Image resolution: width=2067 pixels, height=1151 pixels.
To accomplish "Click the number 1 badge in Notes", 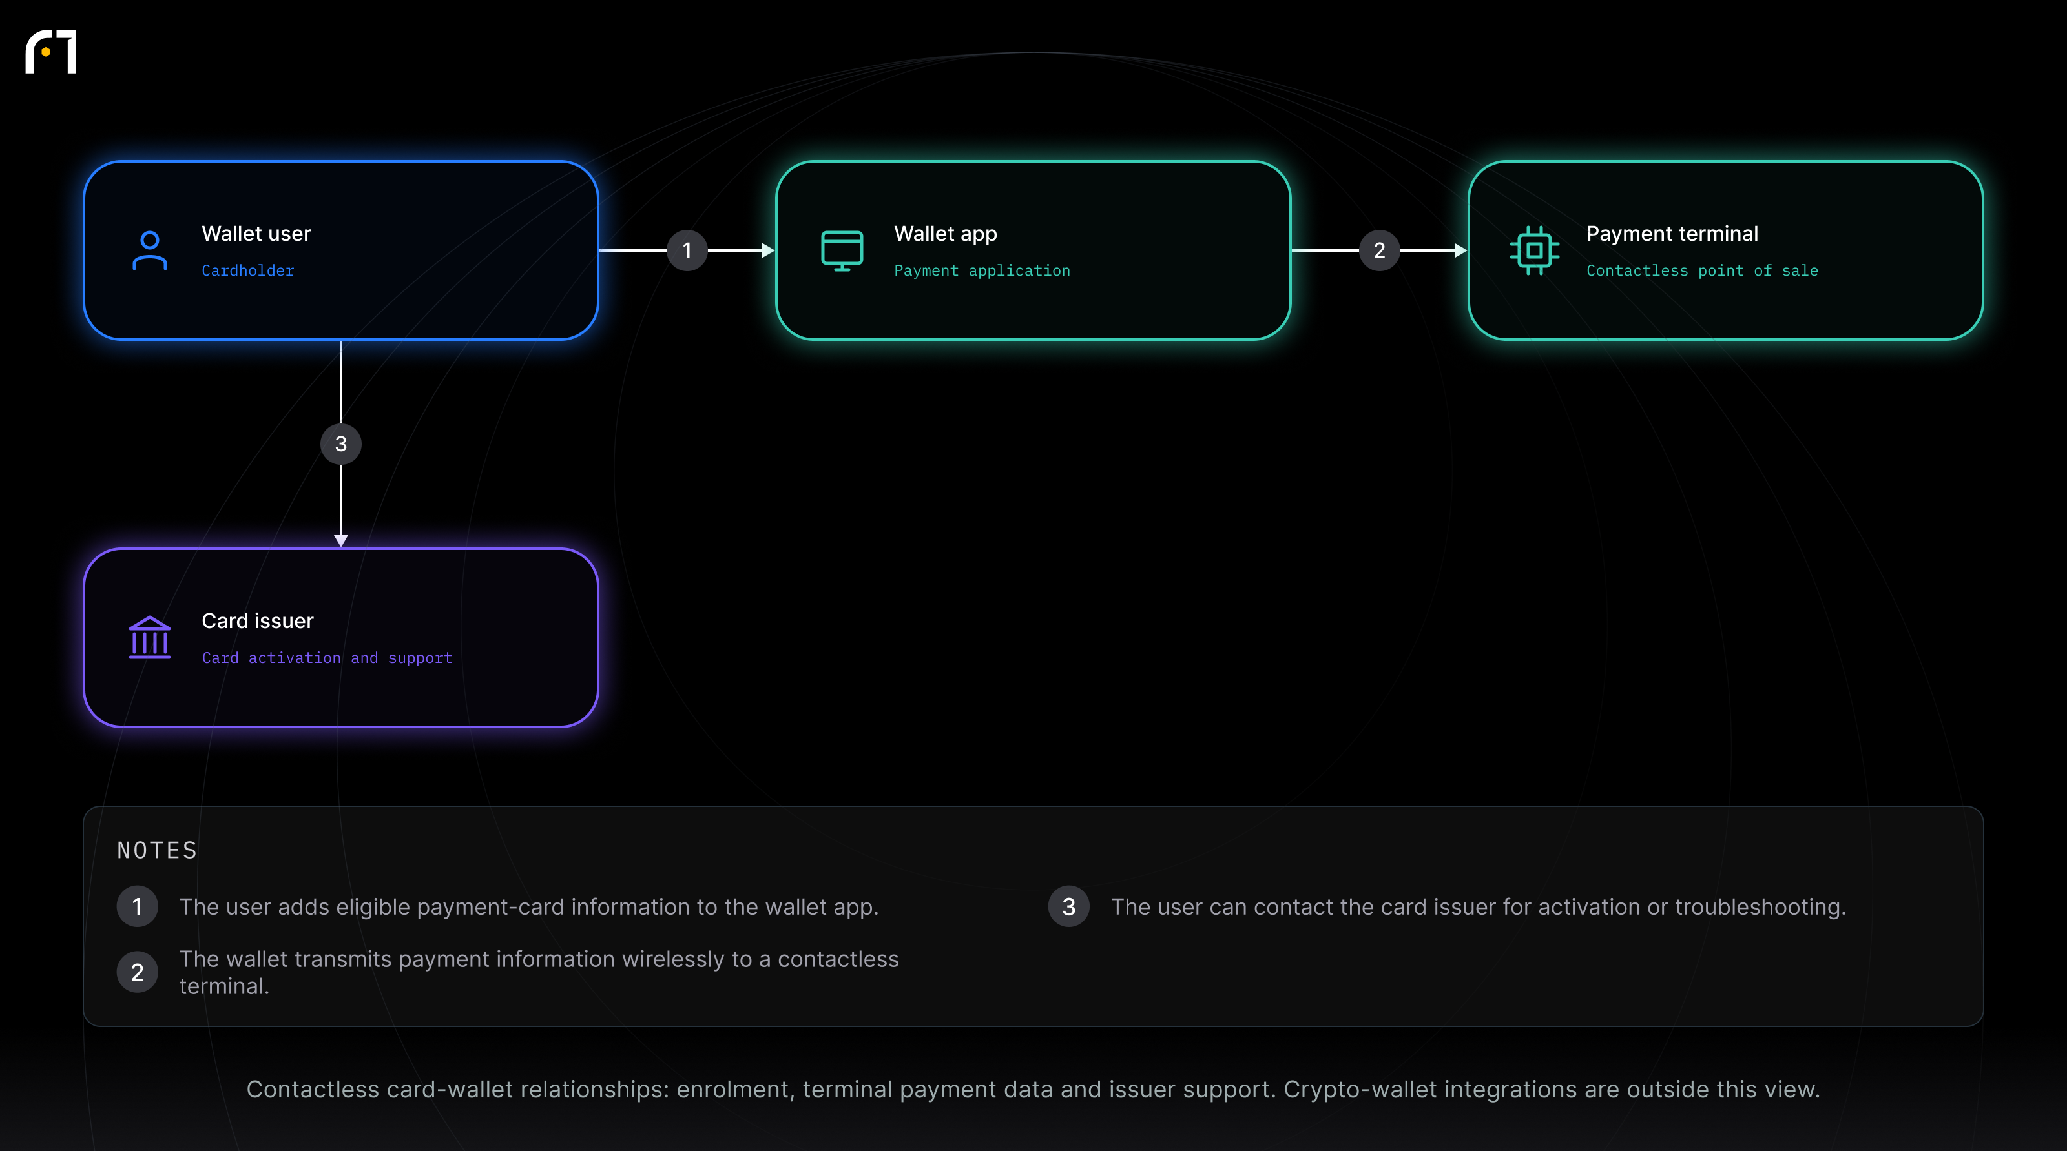I will pos(137,906).
